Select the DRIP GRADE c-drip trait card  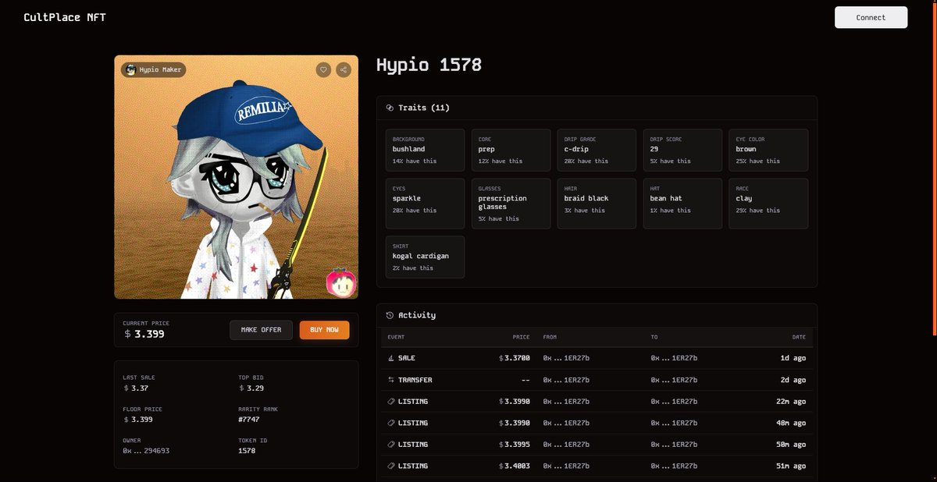[x=597, y=150]
